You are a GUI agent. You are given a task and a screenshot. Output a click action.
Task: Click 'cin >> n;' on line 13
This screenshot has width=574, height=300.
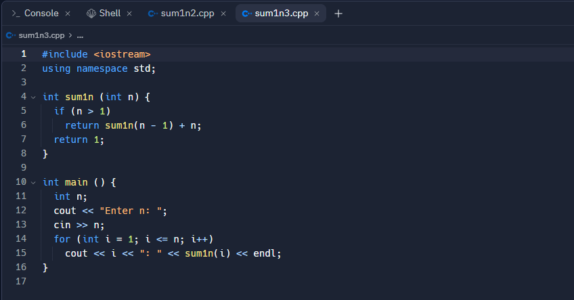(79, 225)
